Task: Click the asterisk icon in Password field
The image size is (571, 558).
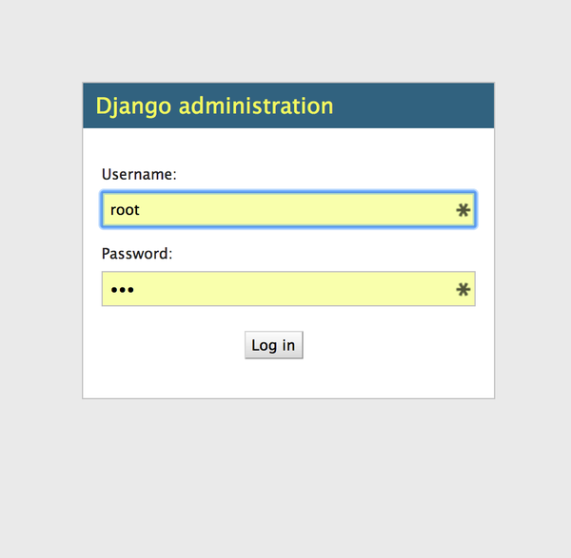Action: [x=463, y=289]
